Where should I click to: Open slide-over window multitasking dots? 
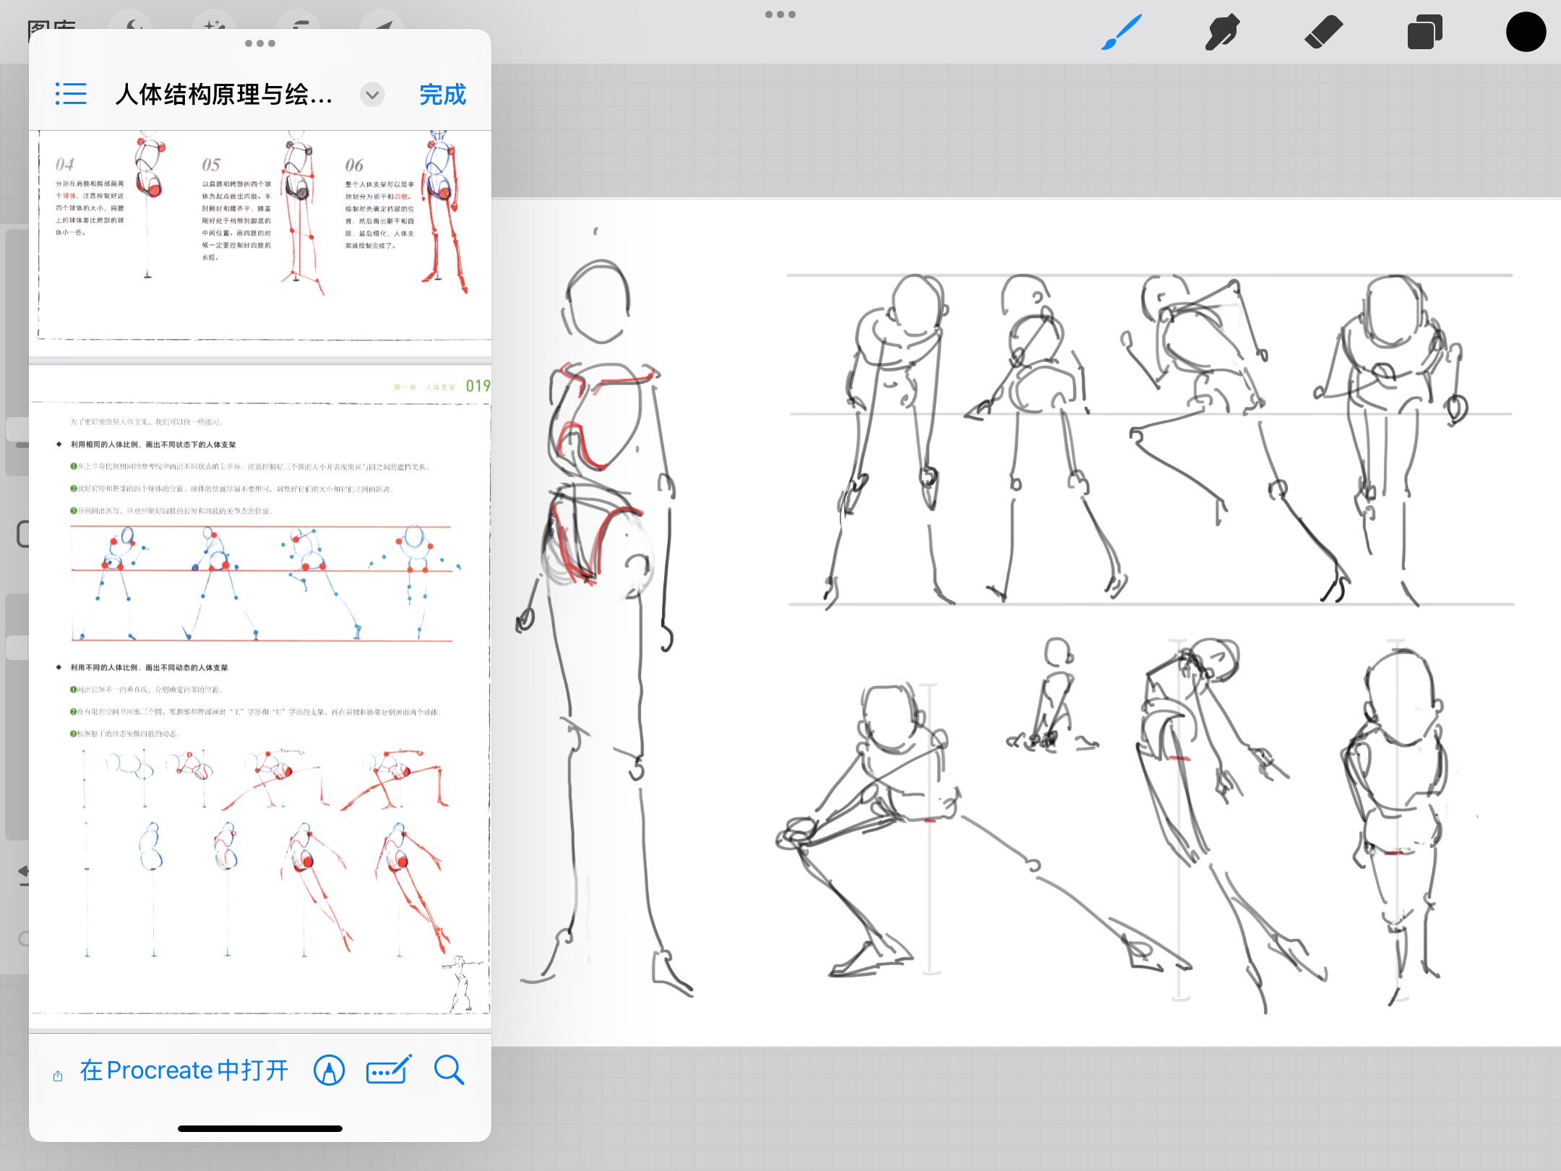point(260,43)
